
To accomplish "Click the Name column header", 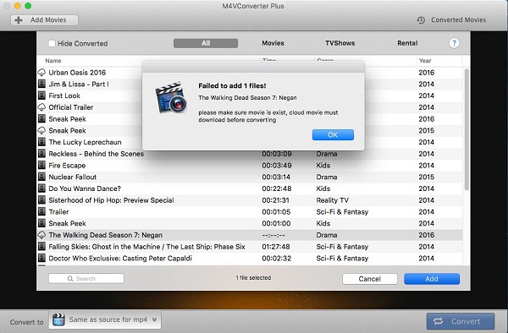I will pyautogui.click(x=53, y=61).
